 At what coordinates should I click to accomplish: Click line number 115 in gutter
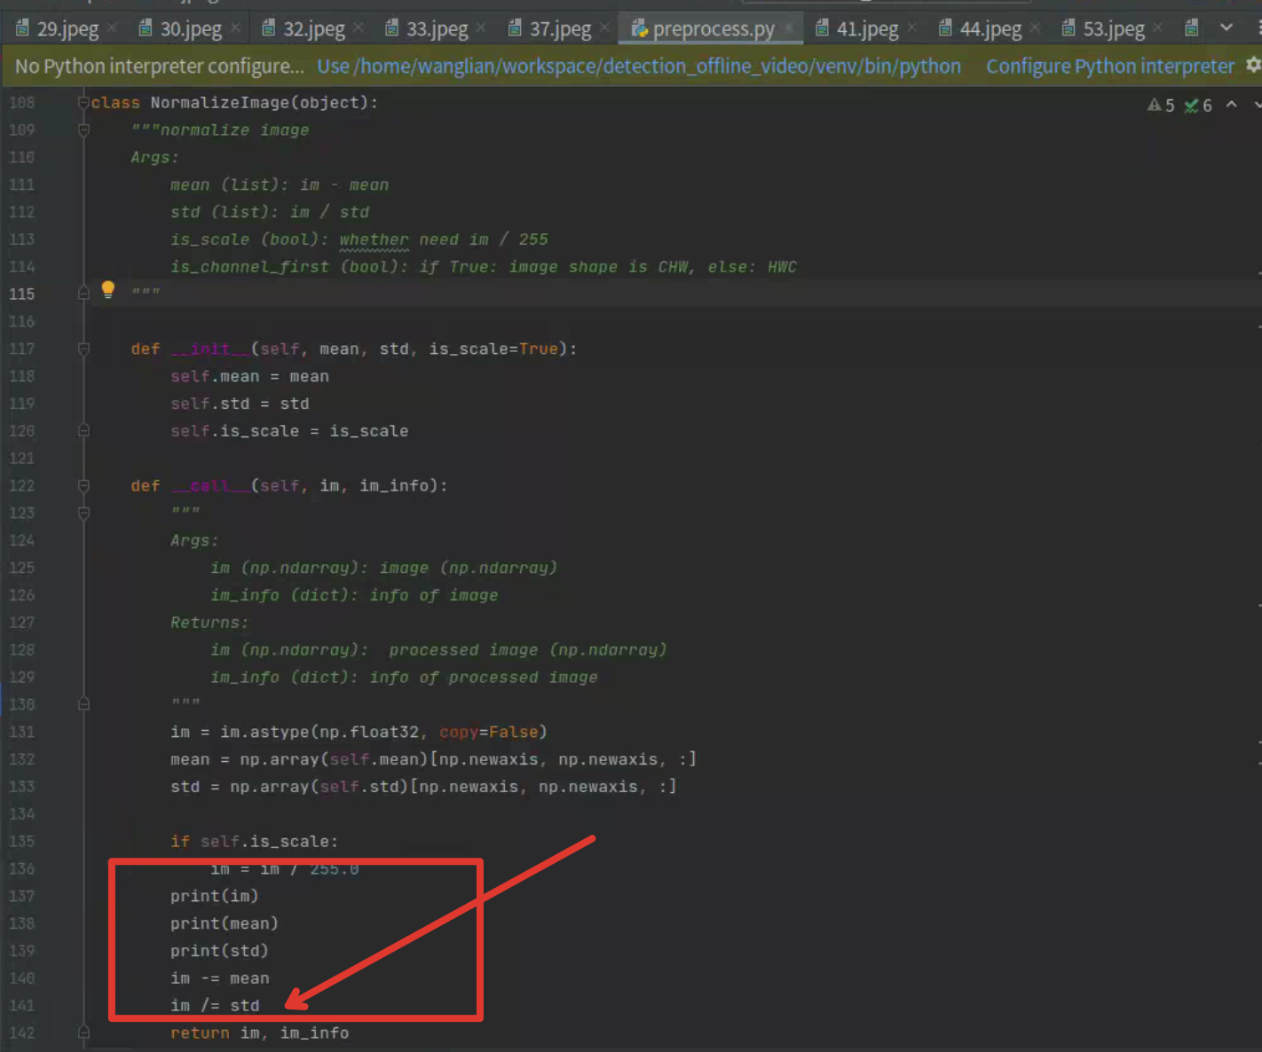tap(22, 294)
